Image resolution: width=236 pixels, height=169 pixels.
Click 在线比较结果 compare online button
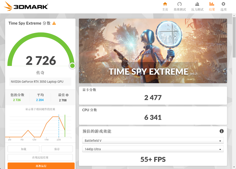coord(40,157)
